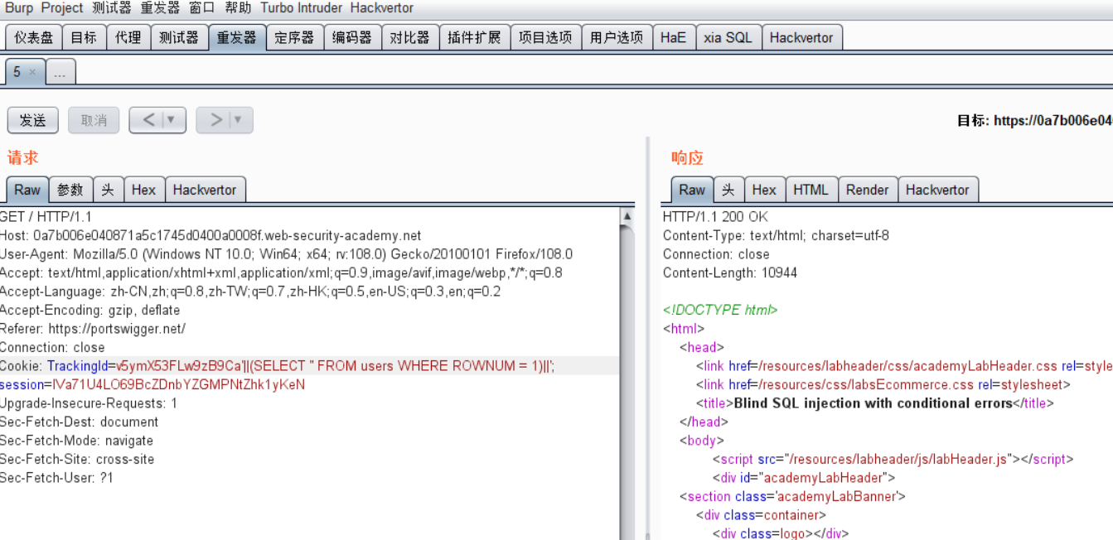Click the academyLabHeader.css link line
This screenshot has height=540, width=1113.
coord(904,366)
